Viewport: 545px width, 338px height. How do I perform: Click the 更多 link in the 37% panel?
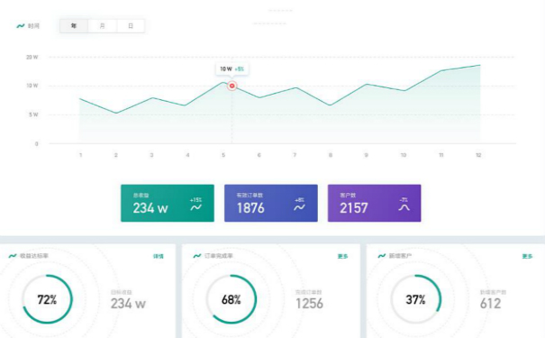coord(527,256)
